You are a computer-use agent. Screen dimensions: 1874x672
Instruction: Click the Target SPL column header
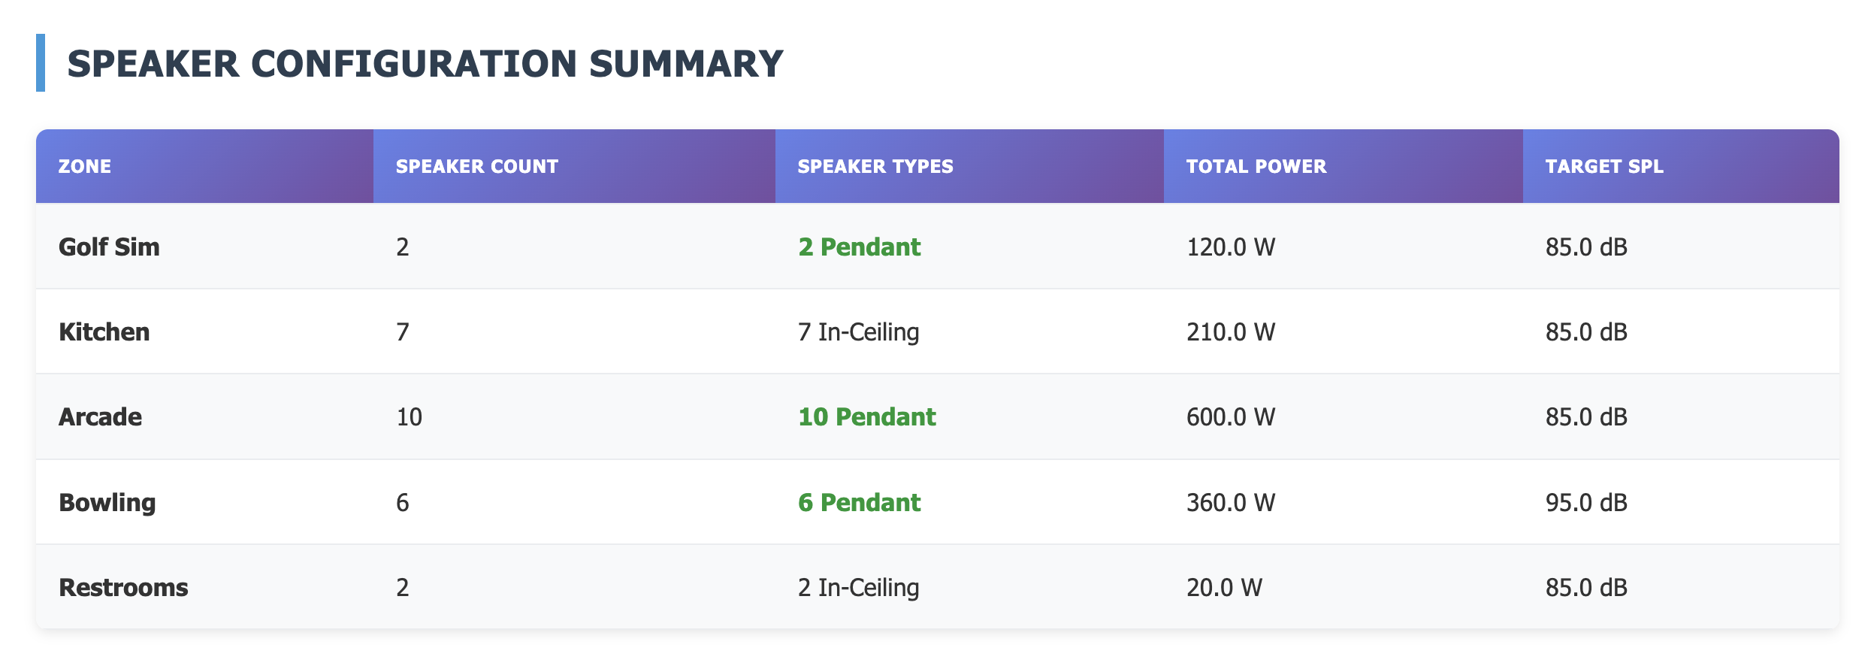(1603, 166)
